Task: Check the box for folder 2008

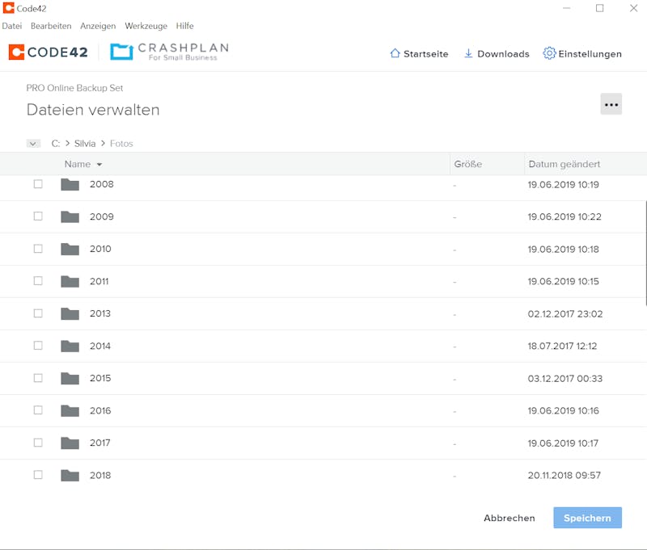Action: point(38,184)
